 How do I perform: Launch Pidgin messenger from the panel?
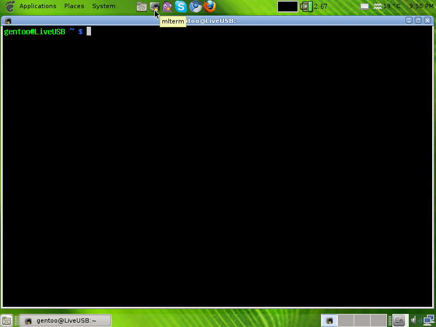[x=168, y=7]
